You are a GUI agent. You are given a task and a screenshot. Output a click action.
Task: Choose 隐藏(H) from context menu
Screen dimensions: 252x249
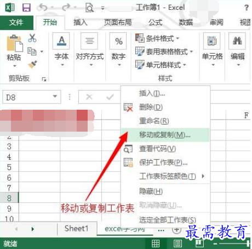point(165,191)
